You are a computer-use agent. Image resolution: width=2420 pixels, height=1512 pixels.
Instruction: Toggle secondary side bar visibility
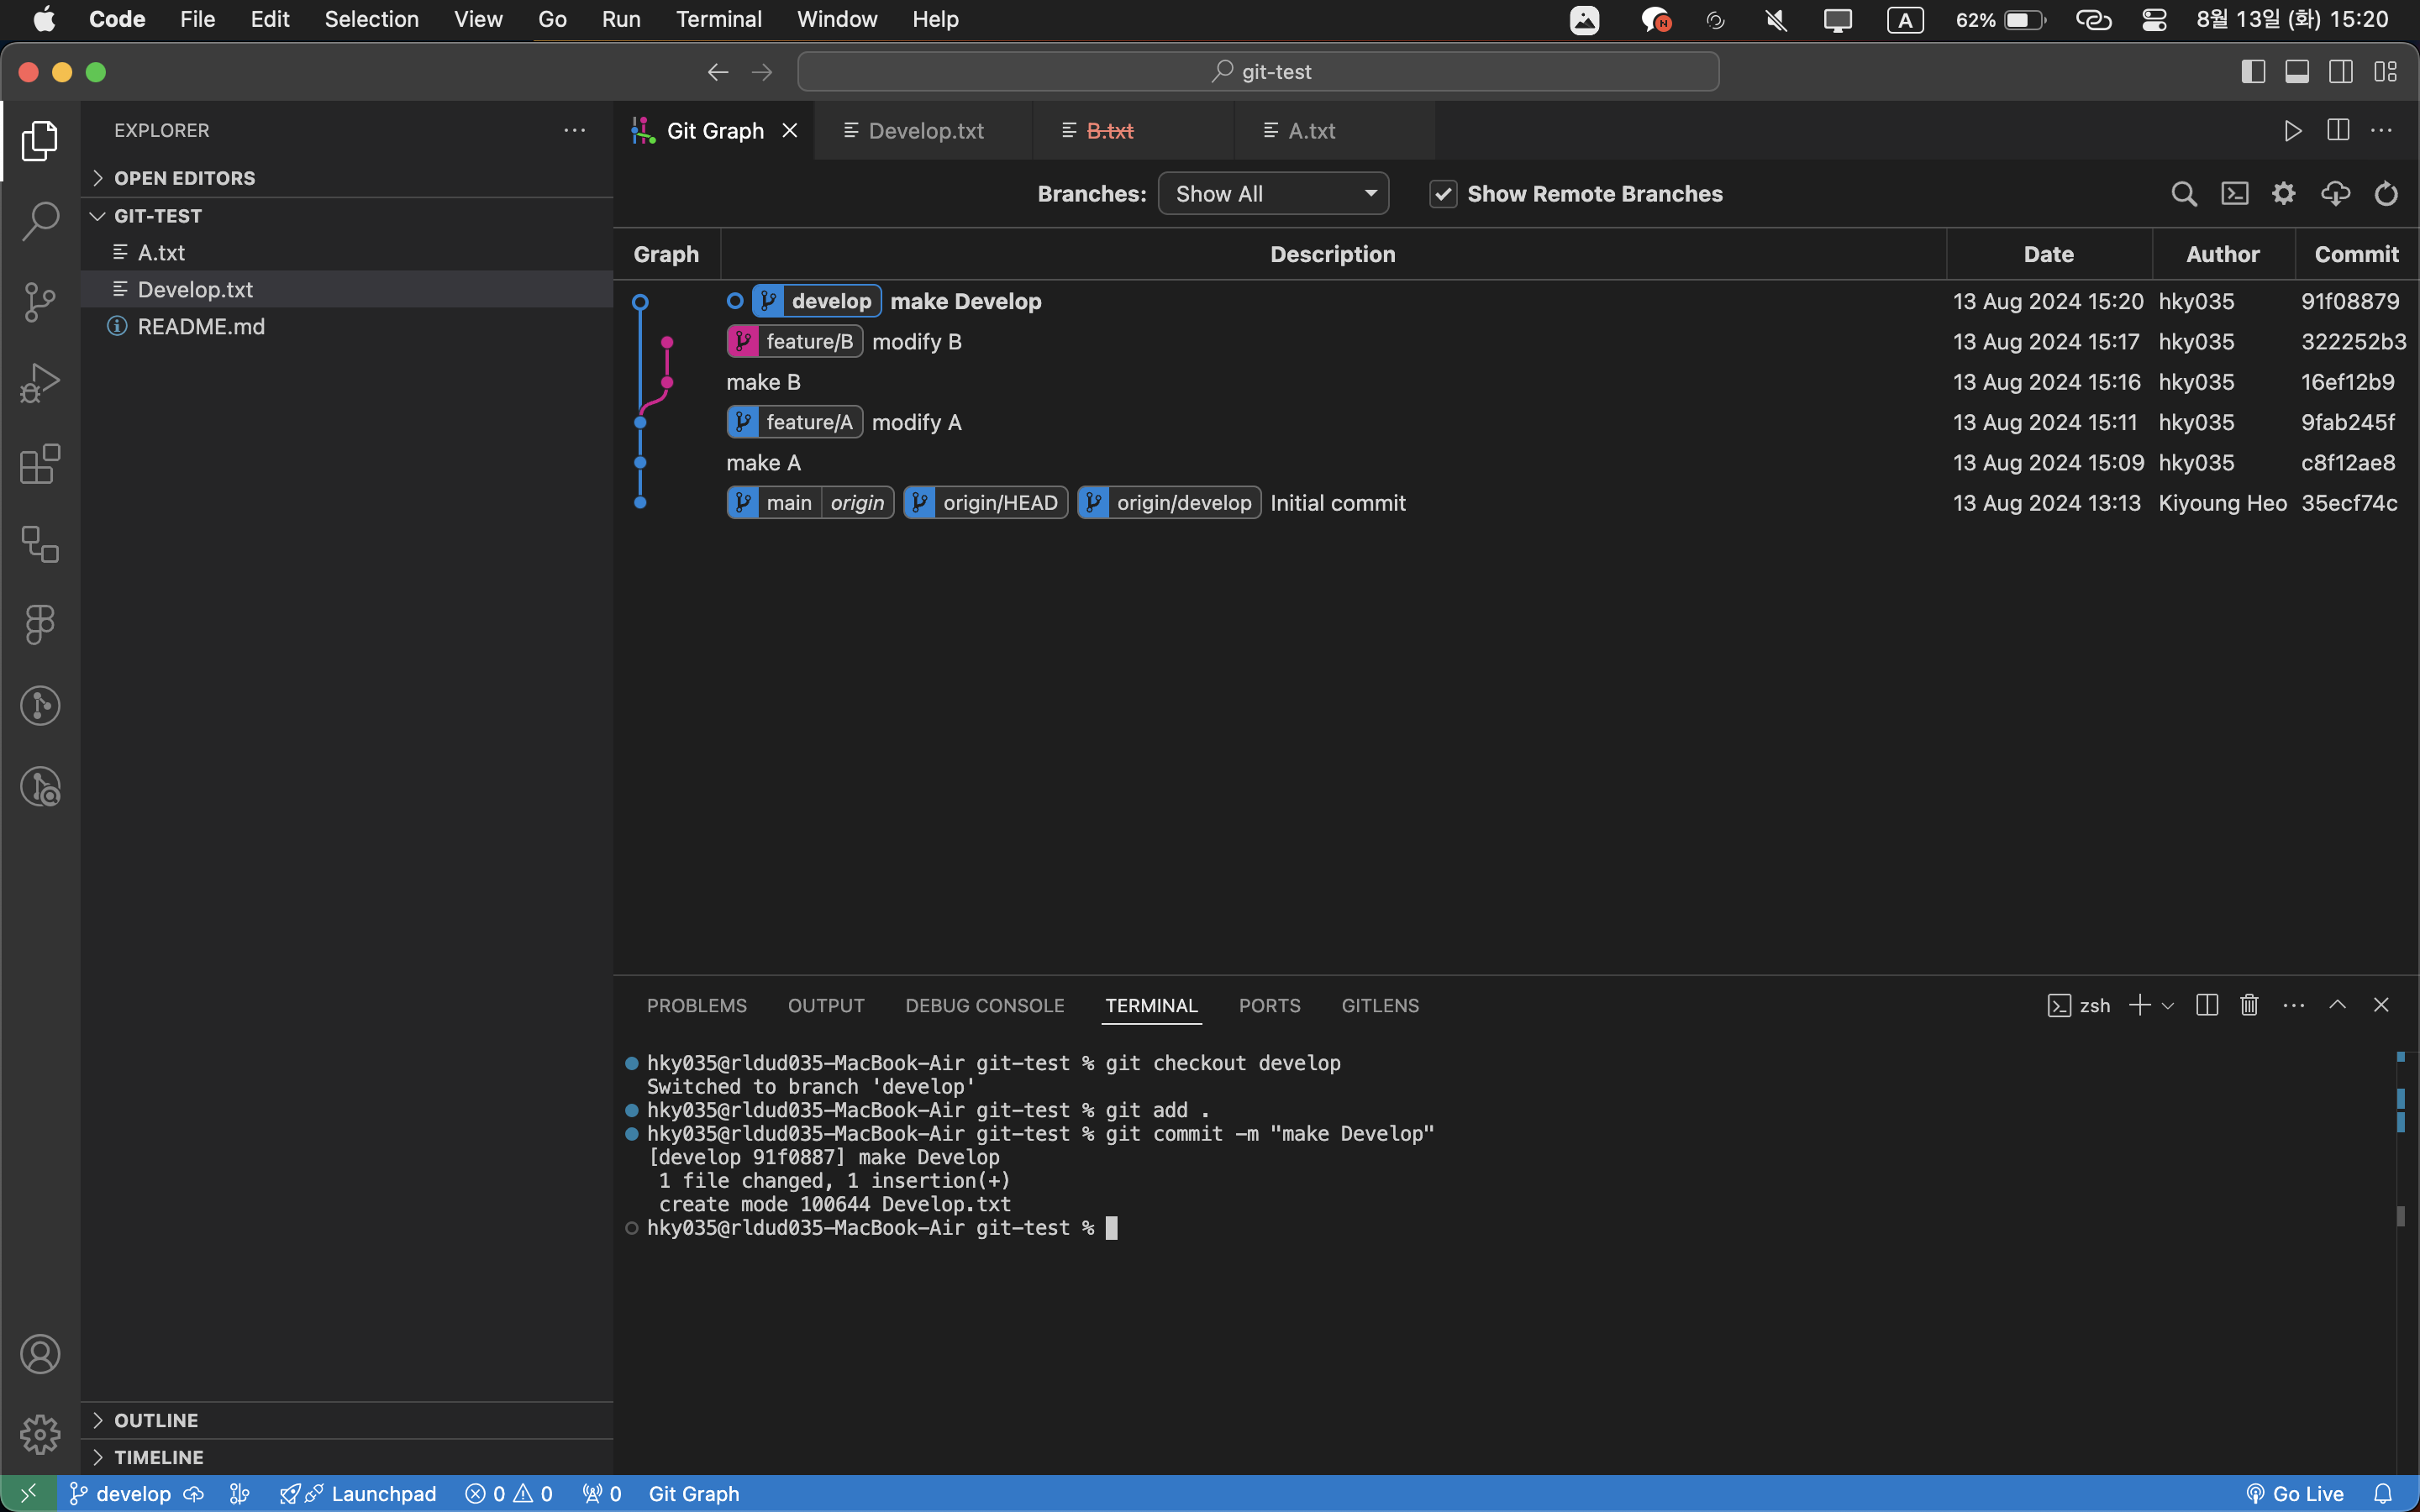2341,72
